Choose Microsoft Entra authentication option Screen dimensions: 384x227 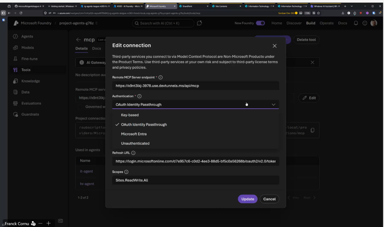point(134,134)
